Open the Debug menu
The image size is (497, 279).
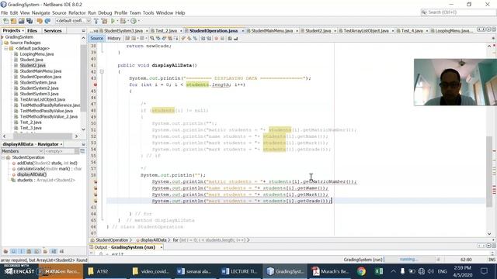point(105,13)
